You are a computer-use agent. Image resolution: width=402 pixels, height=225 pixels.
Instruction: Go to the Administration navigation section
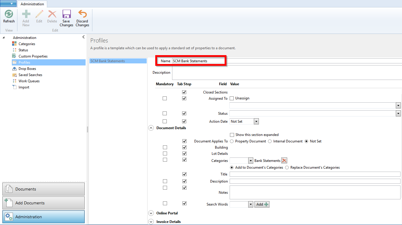(43, 217)
